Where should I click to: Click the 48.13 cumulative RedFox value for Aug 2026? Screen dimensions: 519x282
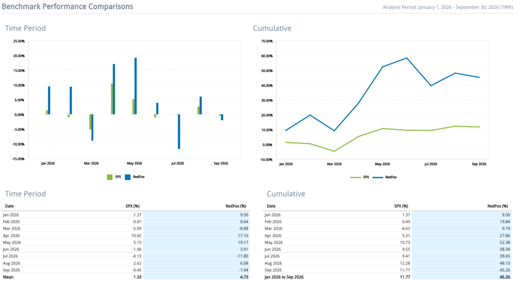(505, 263)
